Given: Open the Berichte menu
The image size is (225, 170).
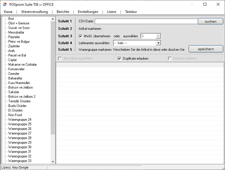Looking at the screenshot, I should (63, 12).
